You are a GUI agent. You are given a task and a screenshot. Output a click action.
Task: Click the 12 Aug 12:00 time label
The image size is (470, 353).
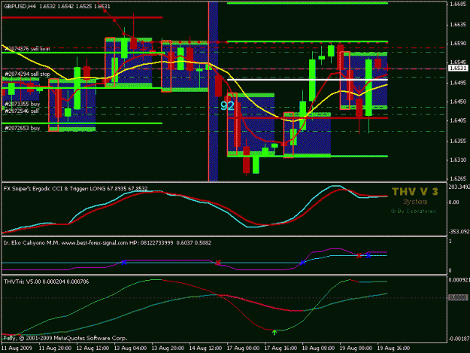(x=92, y=348)
